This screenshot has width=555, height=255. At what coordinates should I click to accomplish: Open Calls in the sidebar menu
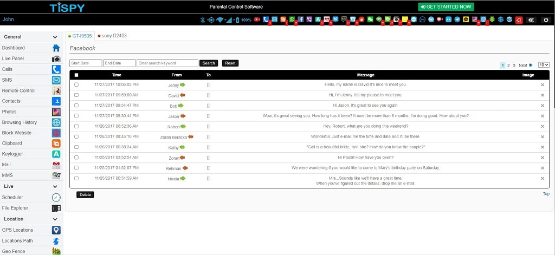(31, 69)
